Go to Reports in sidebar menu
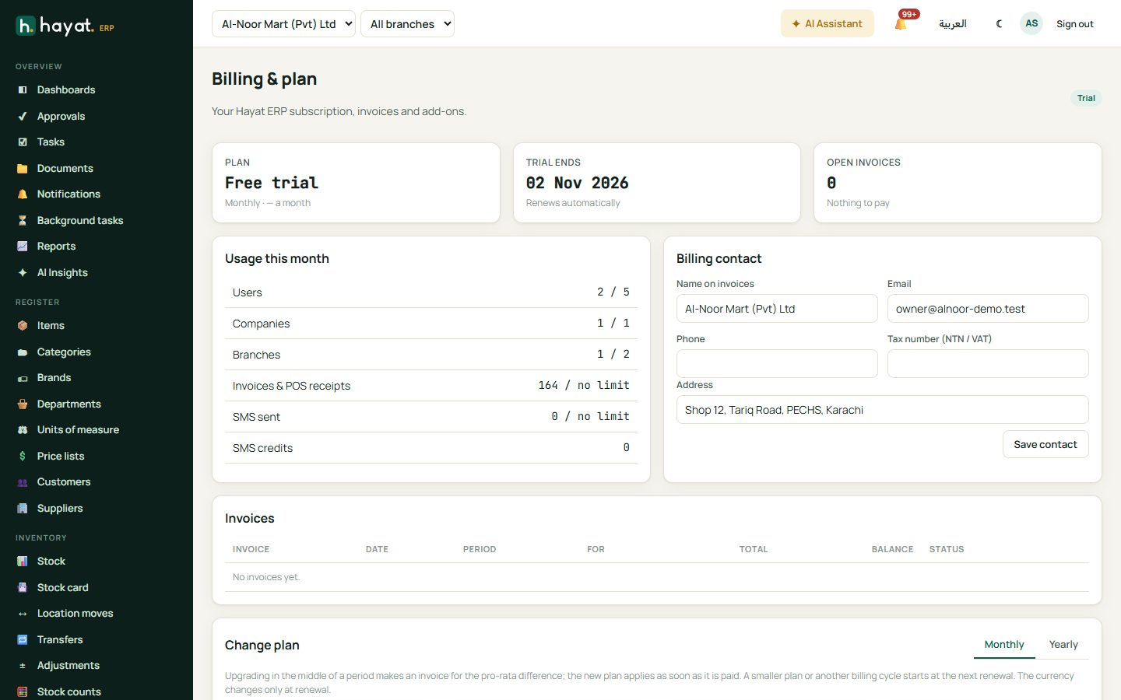The width and height of the screenshot is (1121, 700). point(56,247)
